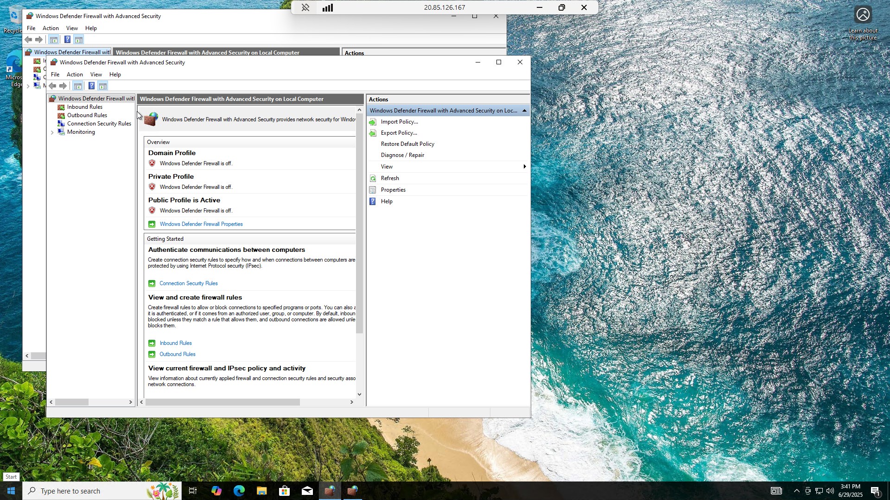Screen dimensions: 890x500
Task: Click blue Help icon in front window toolbar
Action: click(x=91, y=86)
